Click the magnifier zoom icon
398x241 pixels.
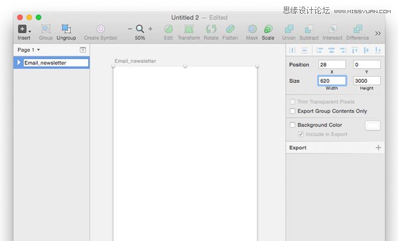click(x=140, y=29)
